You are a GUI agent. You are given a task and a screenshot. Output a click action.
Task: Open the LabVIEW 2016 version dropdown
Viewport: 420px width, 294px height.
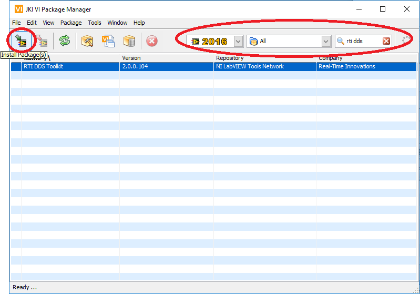coord(238,41)
